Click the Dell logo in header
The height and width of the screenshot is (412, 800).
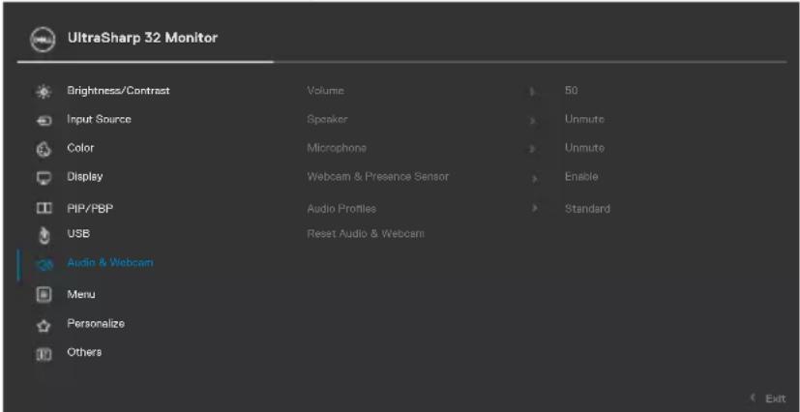[43, 40]
